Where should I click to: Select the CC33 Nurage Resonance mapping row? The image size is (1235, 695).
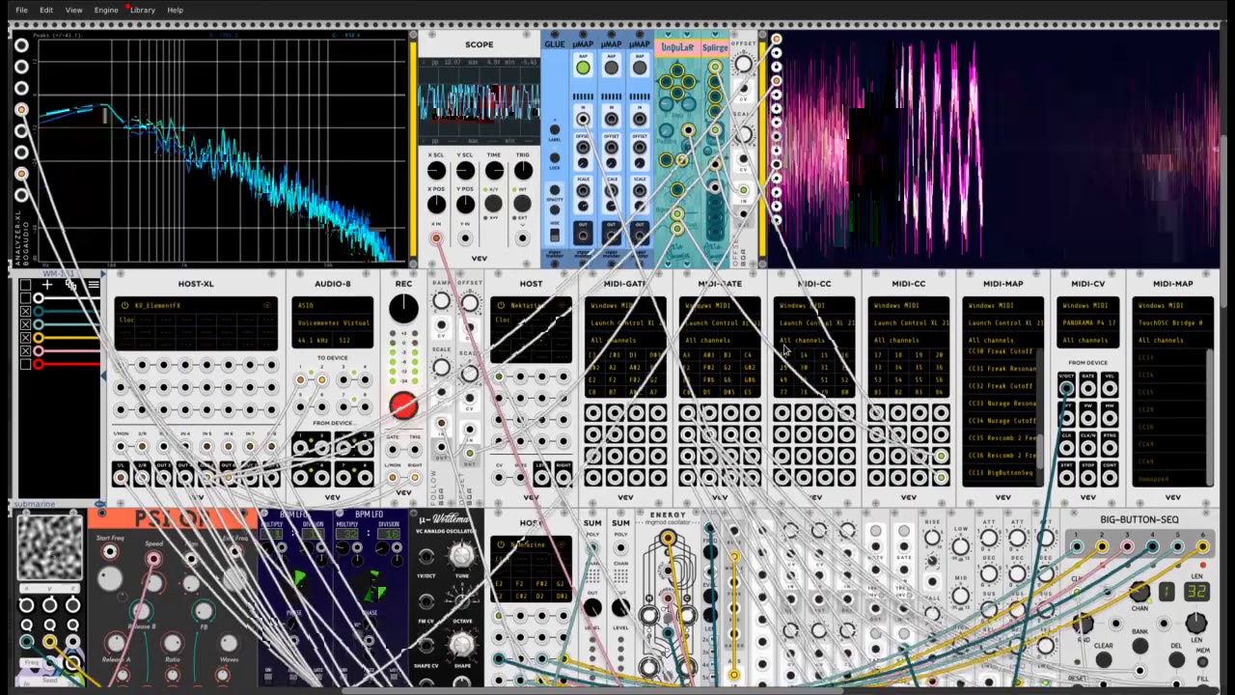pos(1001,403)
